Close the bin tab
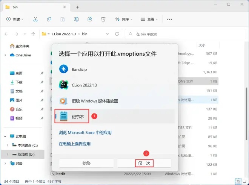The image size is (249, 185). [x=65, y=7]
